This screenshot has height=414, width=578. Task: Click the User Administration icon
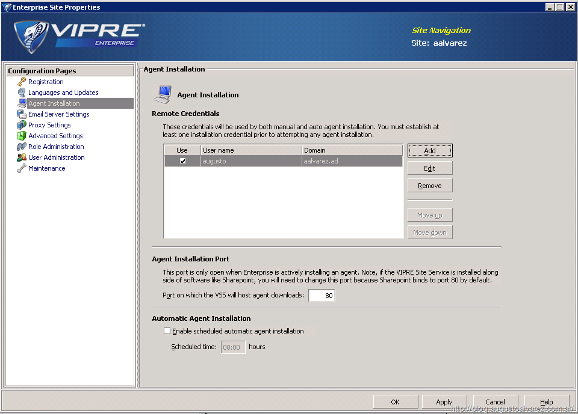(x=22, y=157)
